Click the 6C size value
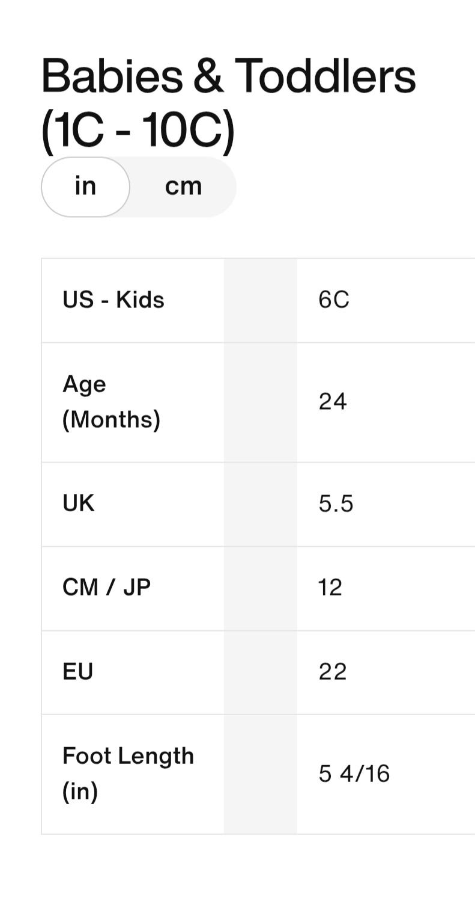 tap(334, 300)
